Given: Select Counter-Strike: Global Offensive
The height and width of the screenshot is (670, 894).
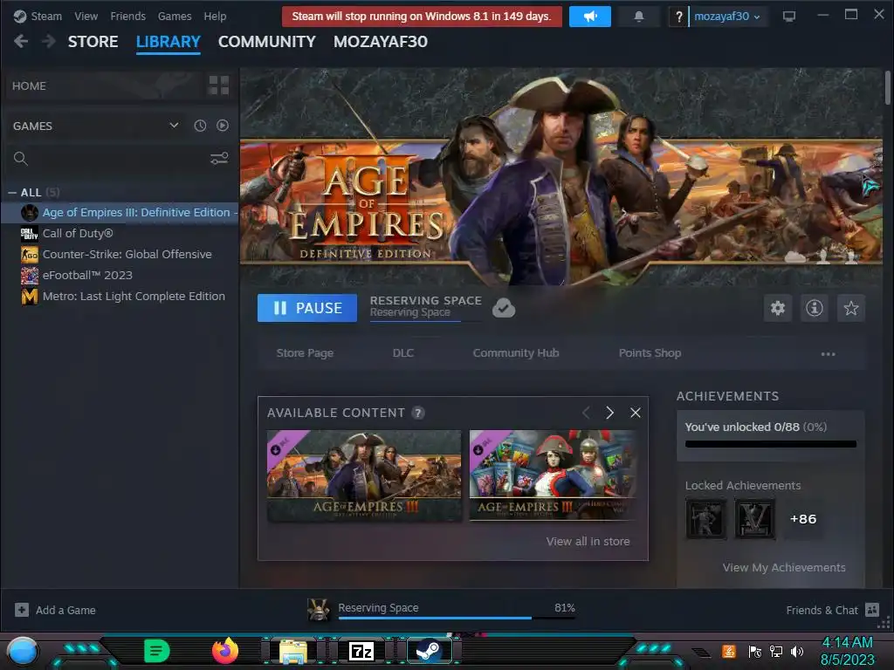Looking at the screenshot, I should pos(120,254).
